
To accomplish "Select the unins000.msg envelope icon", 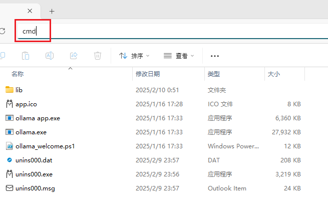I will tap(10, 188).
